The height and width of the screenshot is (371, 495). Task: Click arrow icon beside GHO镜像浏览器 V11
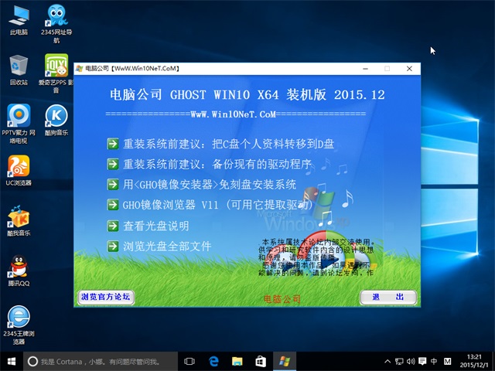(113, 205)
